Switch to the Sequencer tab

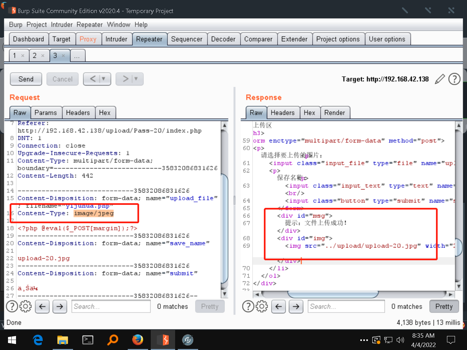pyautogui.click(x=187, y=39)
